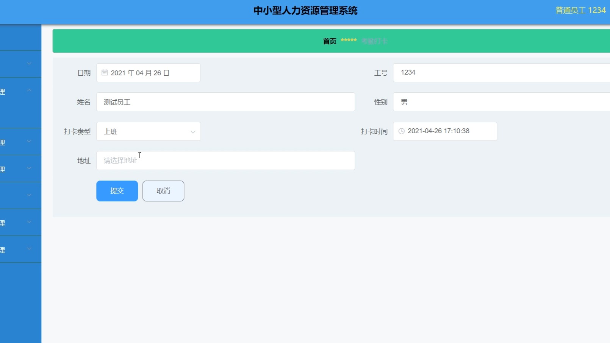Screen dimensions: 610x343
Task: Submit the form with the 提交 button
Action: 117,191
